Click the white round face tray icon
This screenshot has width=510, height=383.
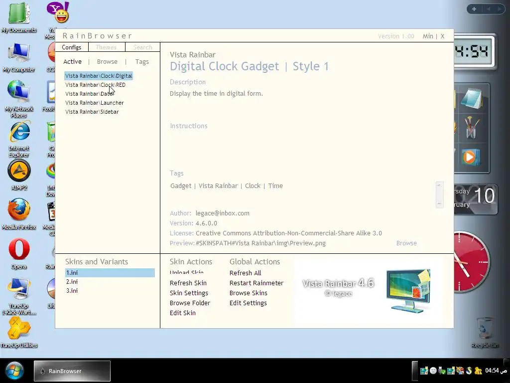tap(433, 371)
